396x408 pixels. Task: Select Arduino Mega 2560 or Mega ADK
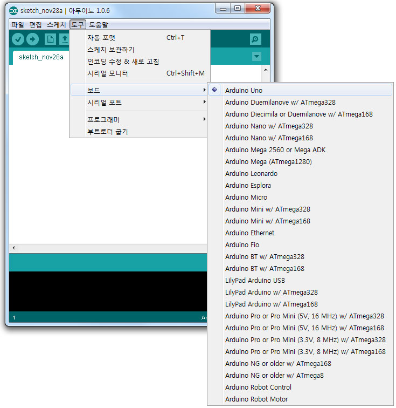tap(300, 149)
